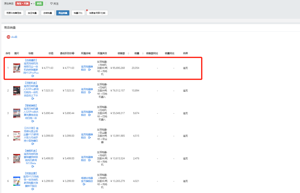Switch to 概要&销售趋势 tab
300x193 pixels.
point(14,13)
